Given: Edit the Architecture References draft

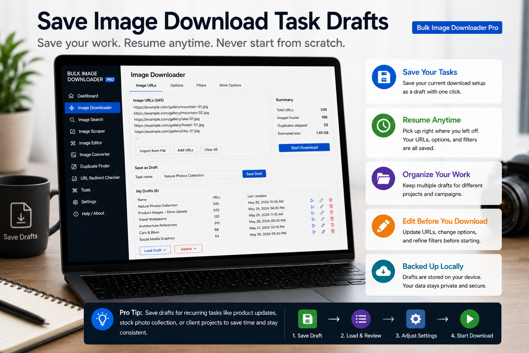Looking at the screenshot, I should 322,219.
